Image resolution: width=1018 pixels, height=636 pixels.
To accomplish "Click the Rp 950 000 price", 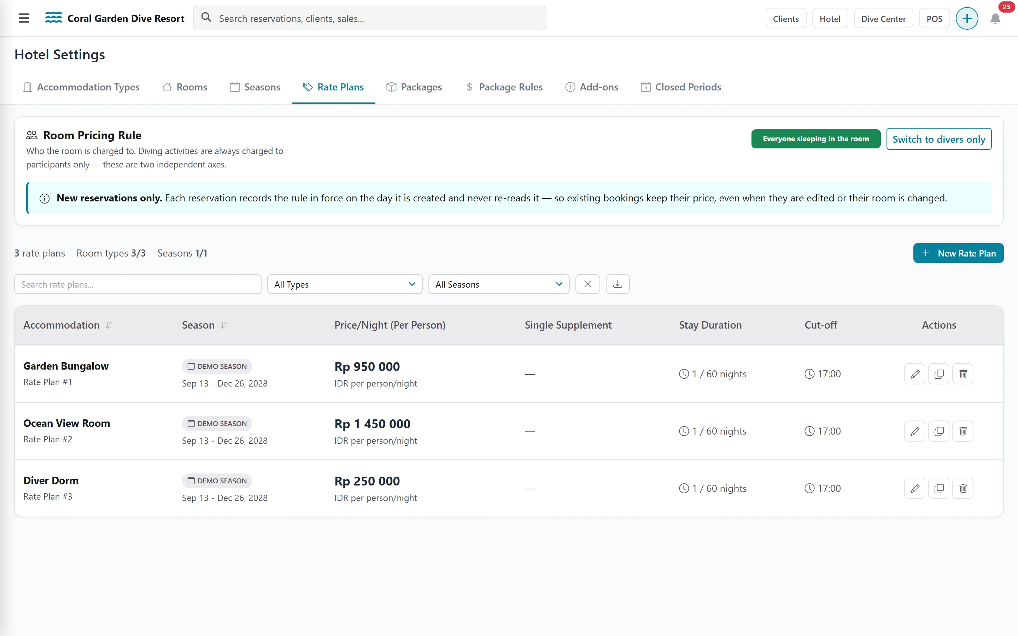I will [367, 367].
